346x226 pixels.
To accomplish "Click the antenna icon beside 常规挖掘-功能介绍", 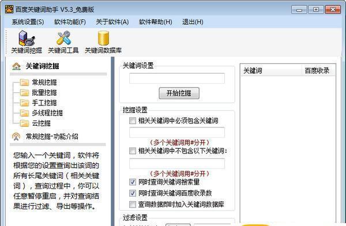I will (16, 137).
